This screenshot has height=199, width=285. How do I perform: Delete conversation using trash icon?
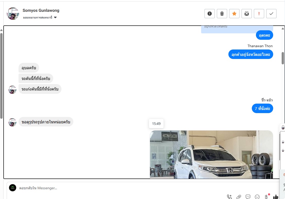(x=222, y=14)
